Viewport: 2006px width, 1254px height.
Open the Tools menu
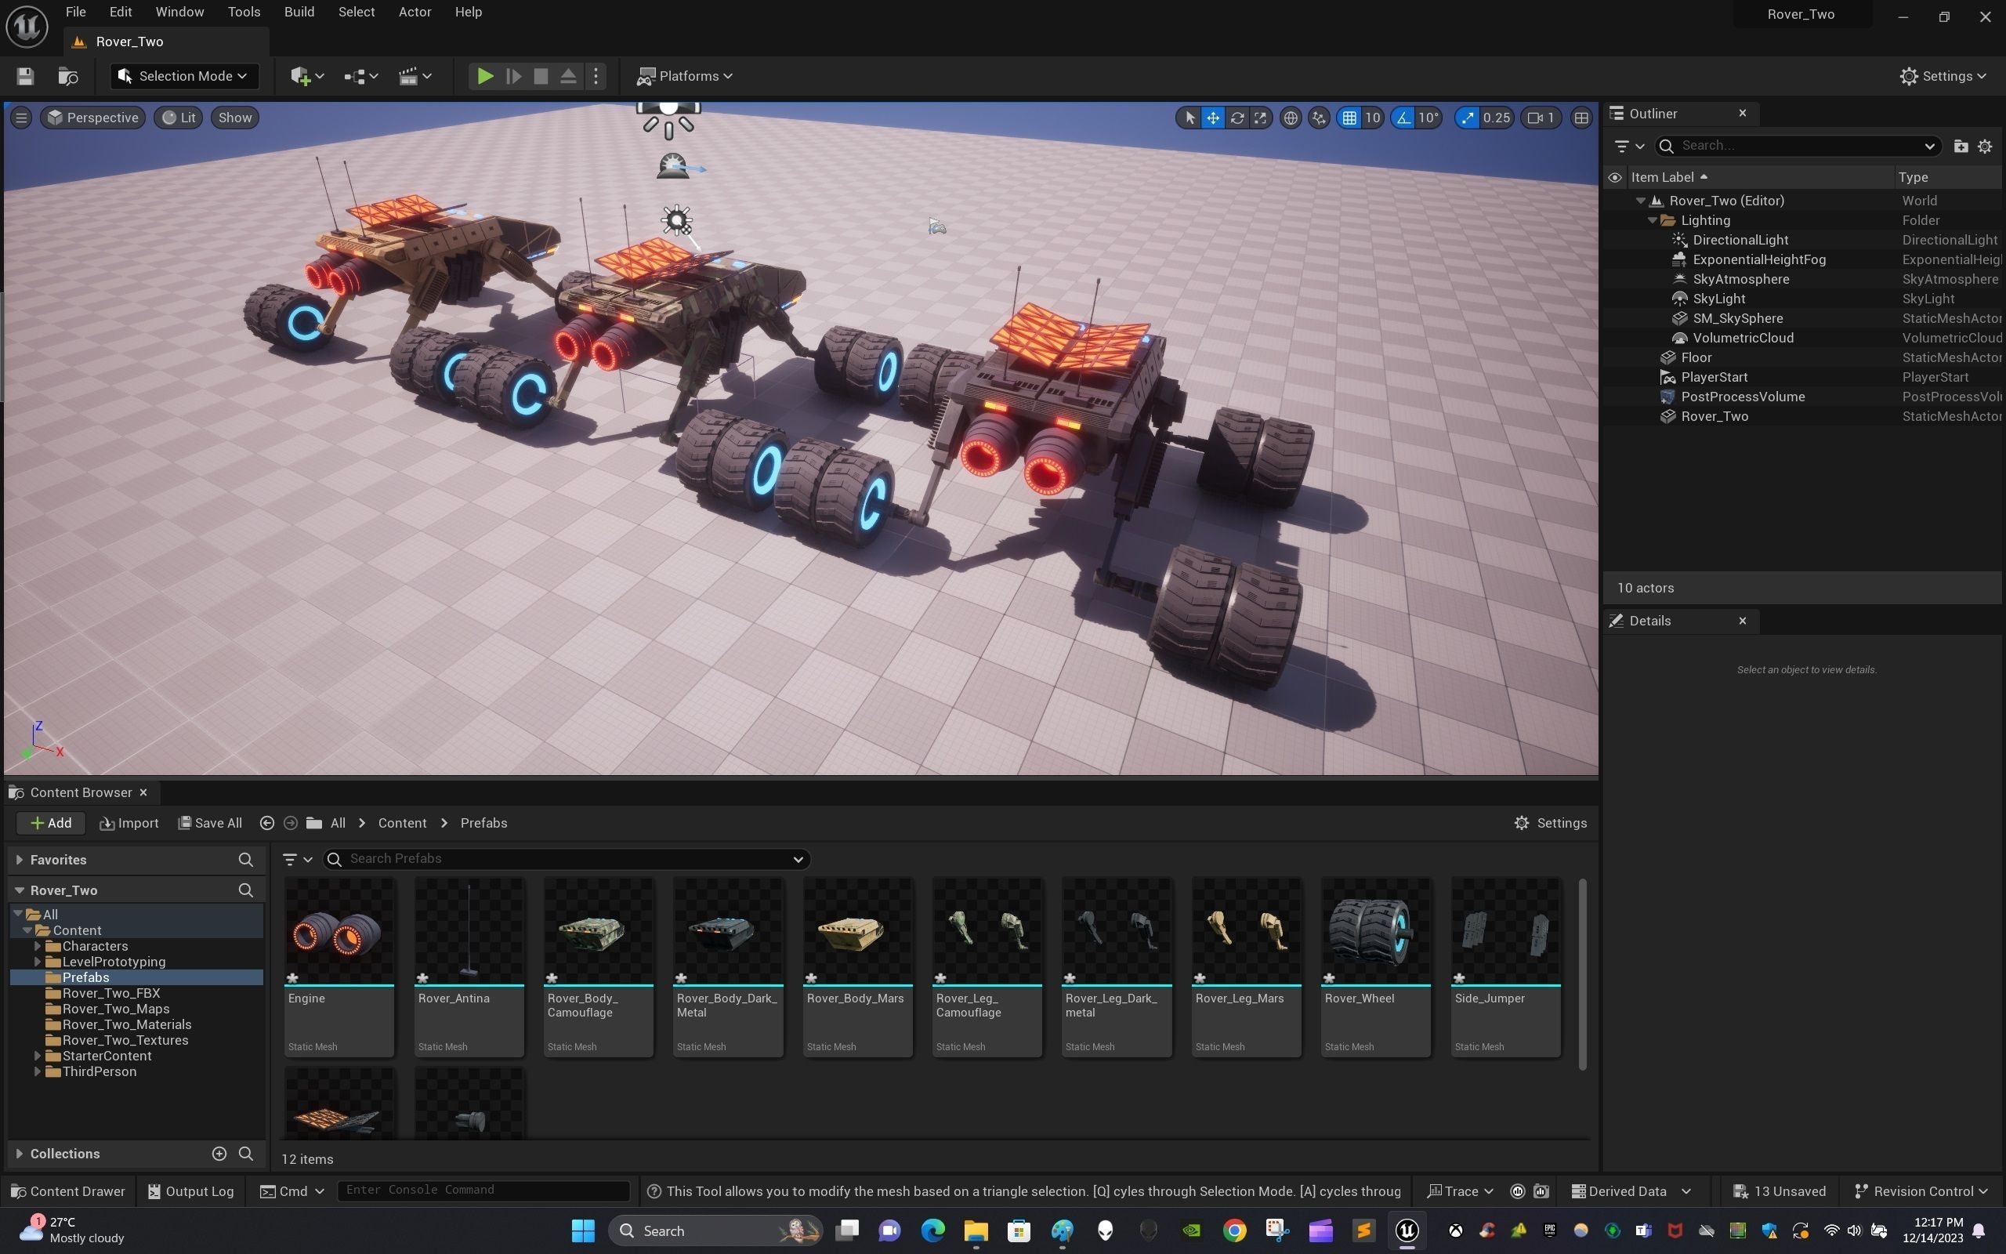click(x=244, y=12)
